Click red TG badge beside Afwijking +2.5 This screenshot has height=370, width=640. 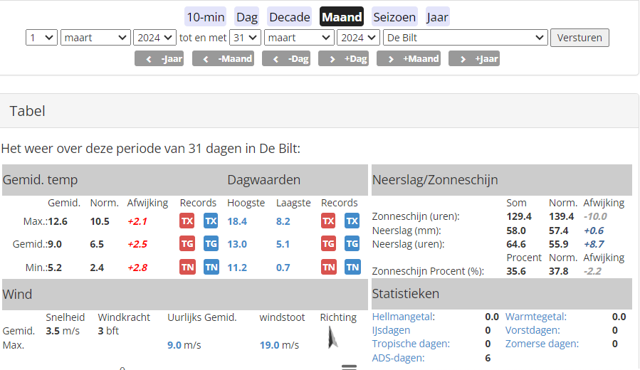click(x=187, y=244)
